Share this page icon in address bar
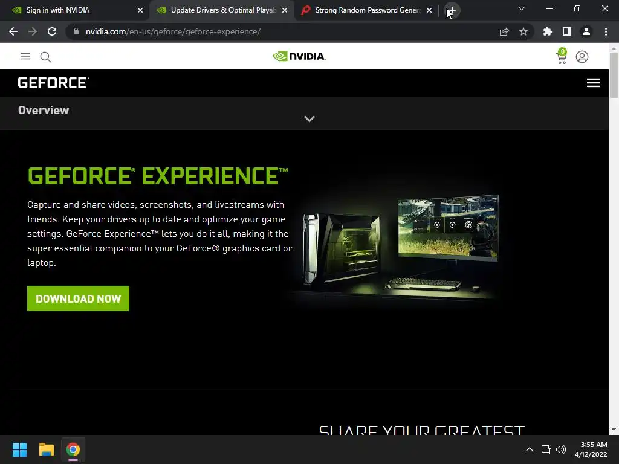This screenshot has width=619, height=464. click(504, 31)
